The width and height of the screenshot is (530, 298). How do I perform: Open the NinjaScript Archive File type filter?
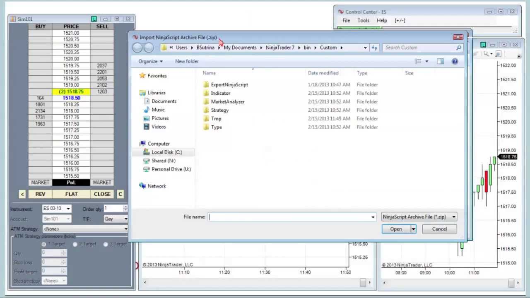(419, 217)
